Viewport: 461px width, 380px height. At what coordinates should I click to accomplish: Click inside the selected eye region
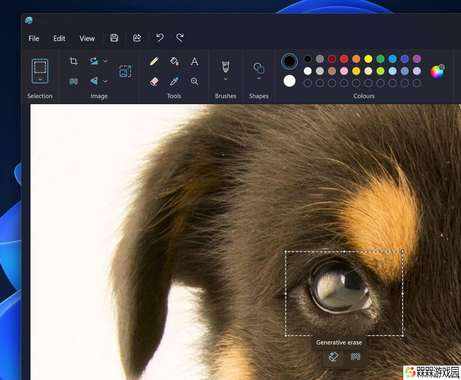(x=344, y=293)
